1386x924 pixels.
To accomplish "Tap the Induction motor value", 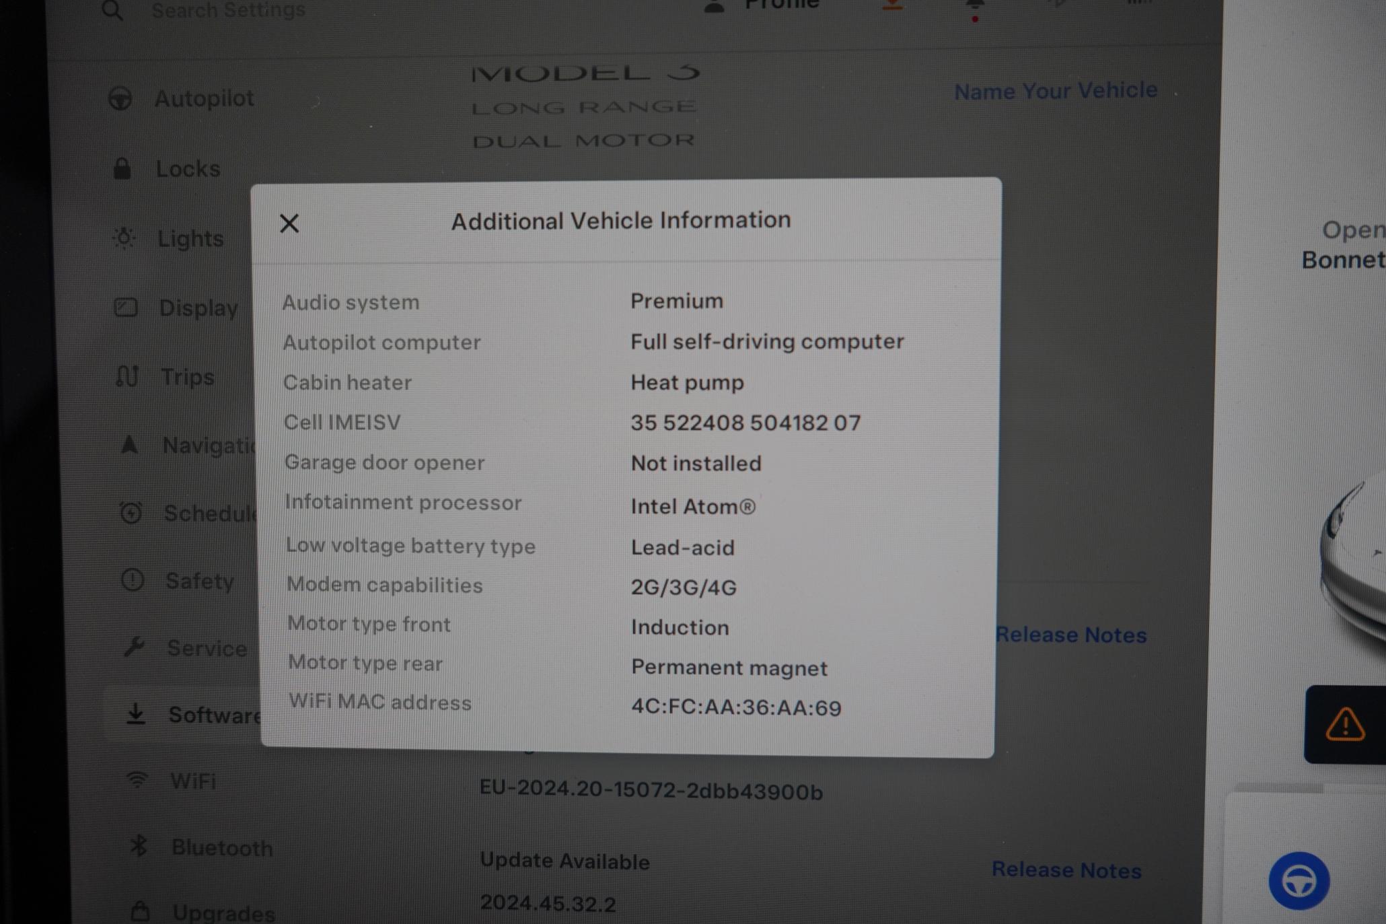I will click(x=680, y=627).
